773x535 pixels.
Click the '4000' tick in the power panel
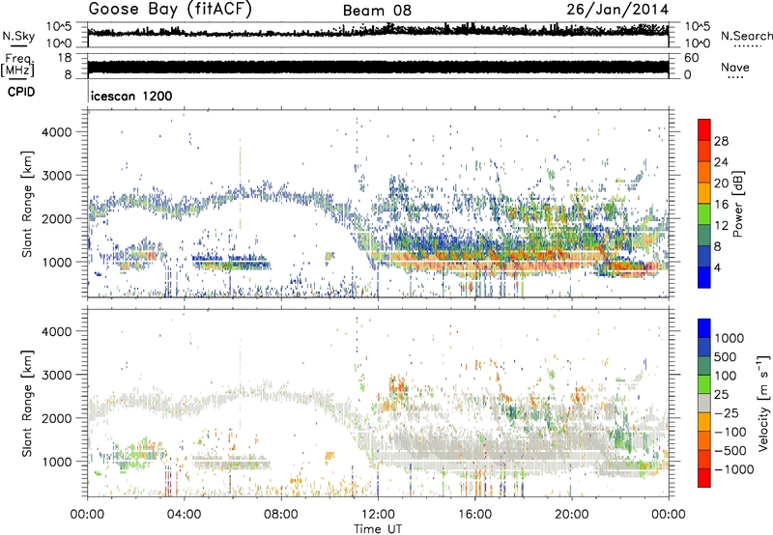57,132
